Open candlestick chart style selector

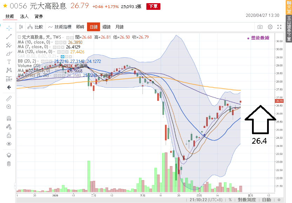point(21,27)
